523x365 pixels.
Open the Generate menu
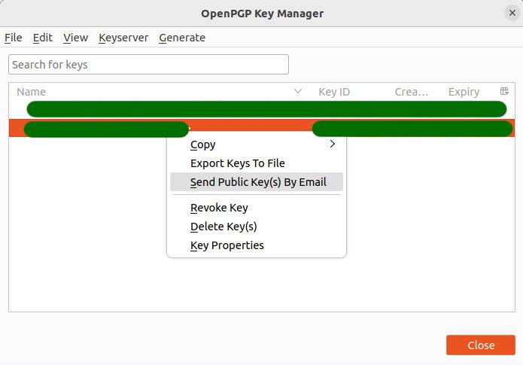pyautogui.click(x=182, y=38)
